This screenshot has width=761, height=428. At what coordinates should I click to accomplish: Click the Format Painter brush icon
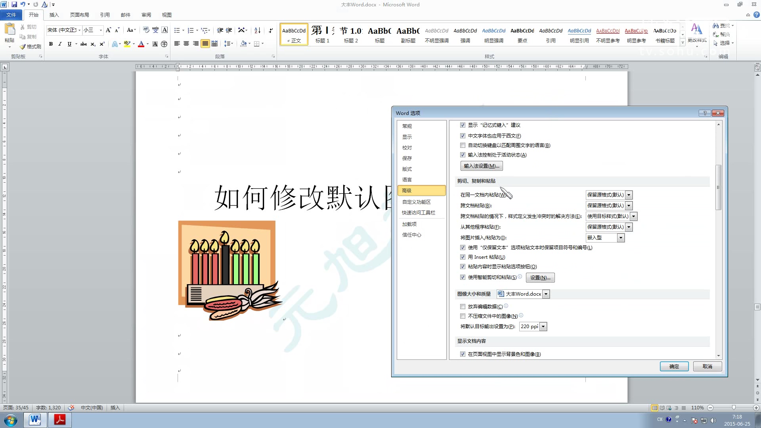[23, 47]
